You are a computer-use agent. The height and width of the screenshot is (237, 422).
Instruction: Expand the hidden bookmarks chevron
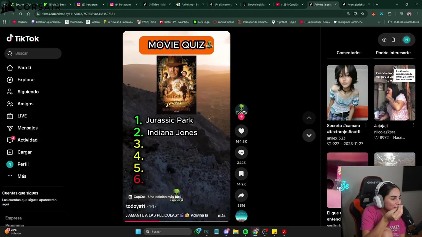[379, 22]
